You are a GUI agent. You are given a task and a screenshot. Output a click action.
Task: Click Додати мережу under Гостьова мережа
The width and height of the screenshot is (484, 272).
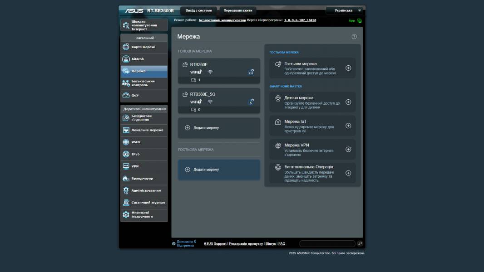click(219, 170)
